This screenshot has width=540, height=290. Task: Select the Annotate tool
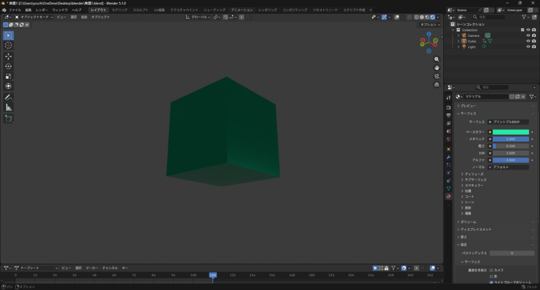click(8, 98)
